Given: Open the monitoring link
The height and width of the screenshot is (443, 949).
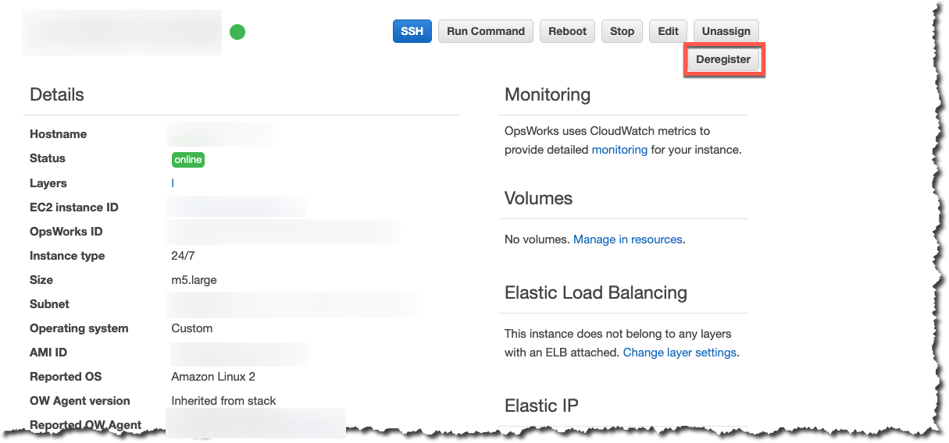Looking at the screenshot, I should [x=619, y=150].
